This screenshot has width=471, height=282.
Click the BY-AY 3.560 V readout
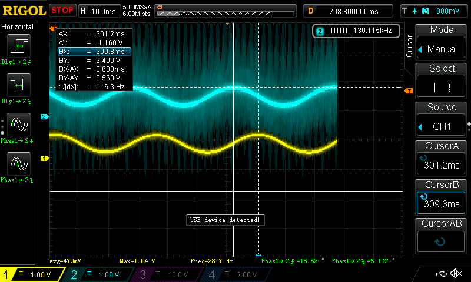pos(89,78)
